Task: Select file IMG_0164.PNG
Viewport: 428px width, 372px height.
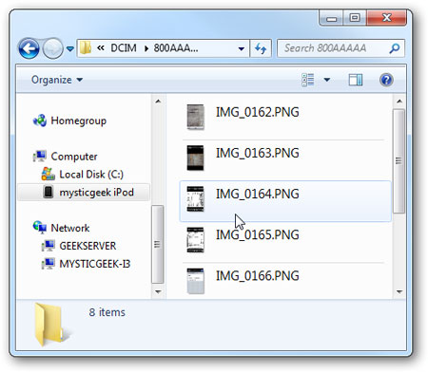Action: coord(285,201)
